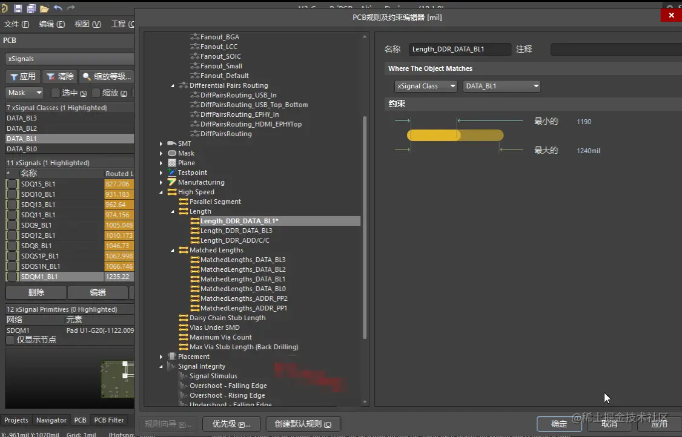The image size is (682, 437).
Task: Click the Daisy Chain Stub Length icon
Action: 184,318
